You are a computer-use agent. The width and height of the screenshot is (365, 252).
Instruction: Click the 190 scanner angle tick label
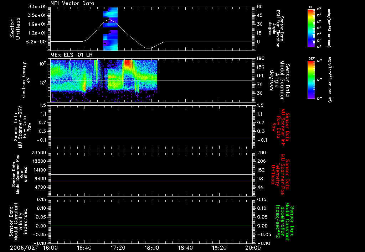tap(261, 58)
